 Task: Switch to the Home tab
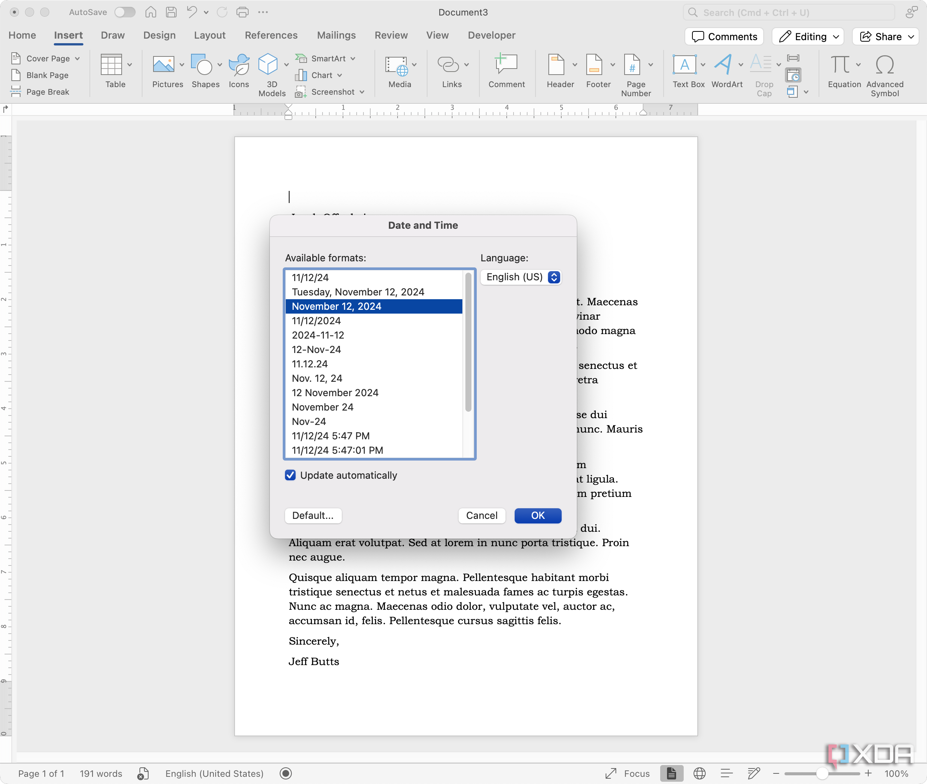(x=22, y=35)
